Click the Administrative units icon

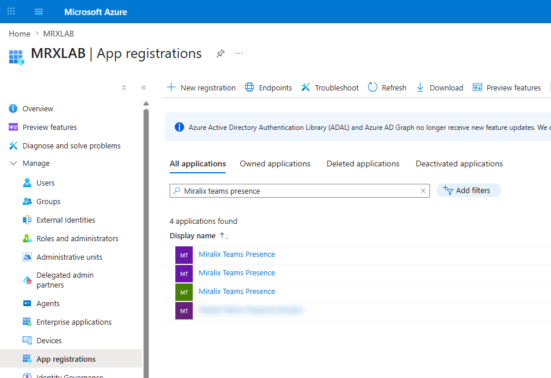pos(27,257)
